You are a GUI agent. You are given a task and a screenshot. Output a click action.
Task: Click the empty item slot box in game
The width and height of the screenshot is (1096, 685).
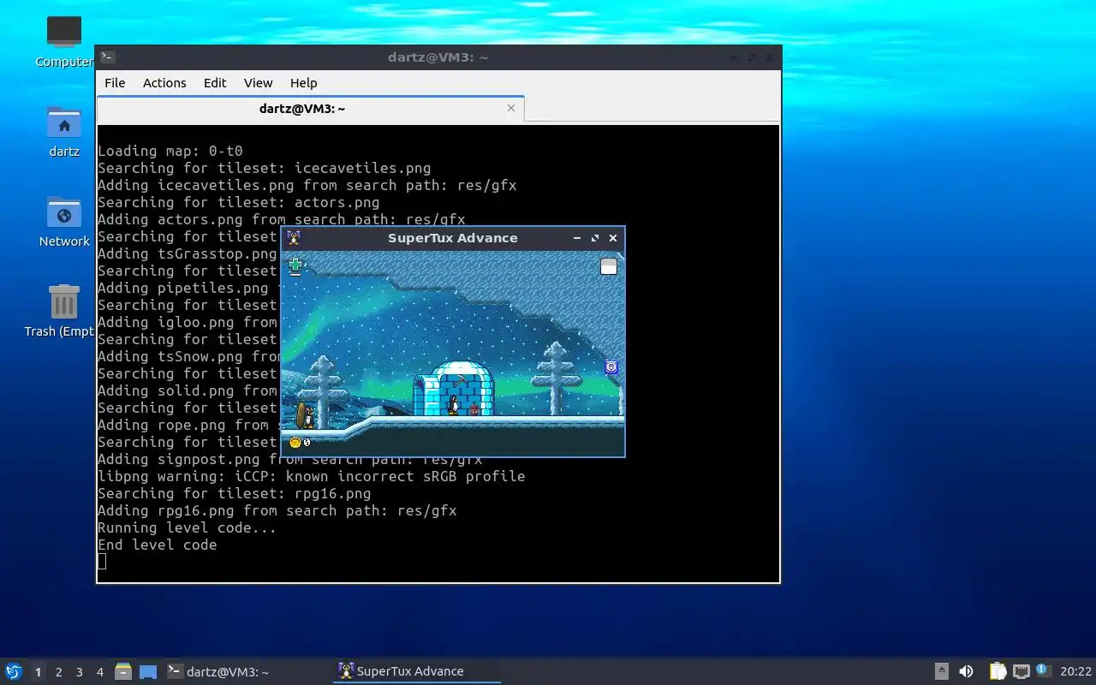click(609, 266)
